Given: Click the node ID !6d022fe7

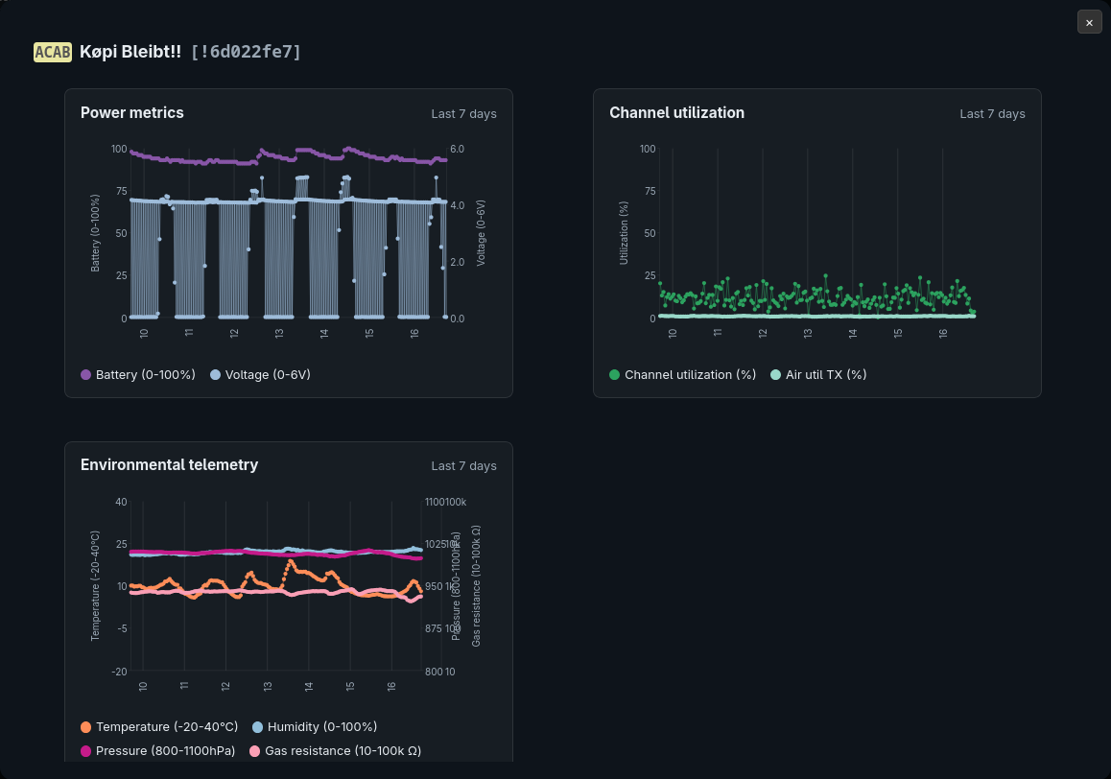Looking at the screenshot, I should click(x=246, y=52).
